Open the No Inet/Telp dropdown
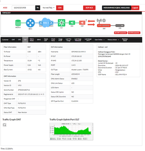Image resolution: width=145 pixels, height=151 pixels. [49, 8]
